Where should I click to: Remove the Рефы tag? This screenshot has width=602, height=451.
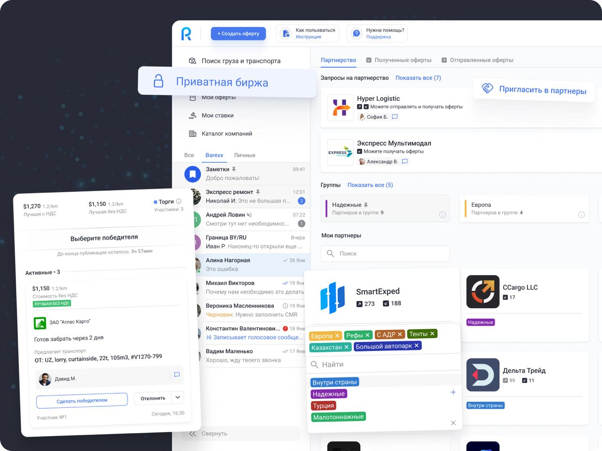pos(368,334)
